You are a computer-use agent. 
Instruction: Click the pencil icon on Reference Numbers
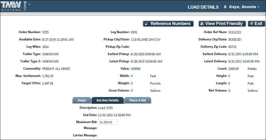point(147,24)
